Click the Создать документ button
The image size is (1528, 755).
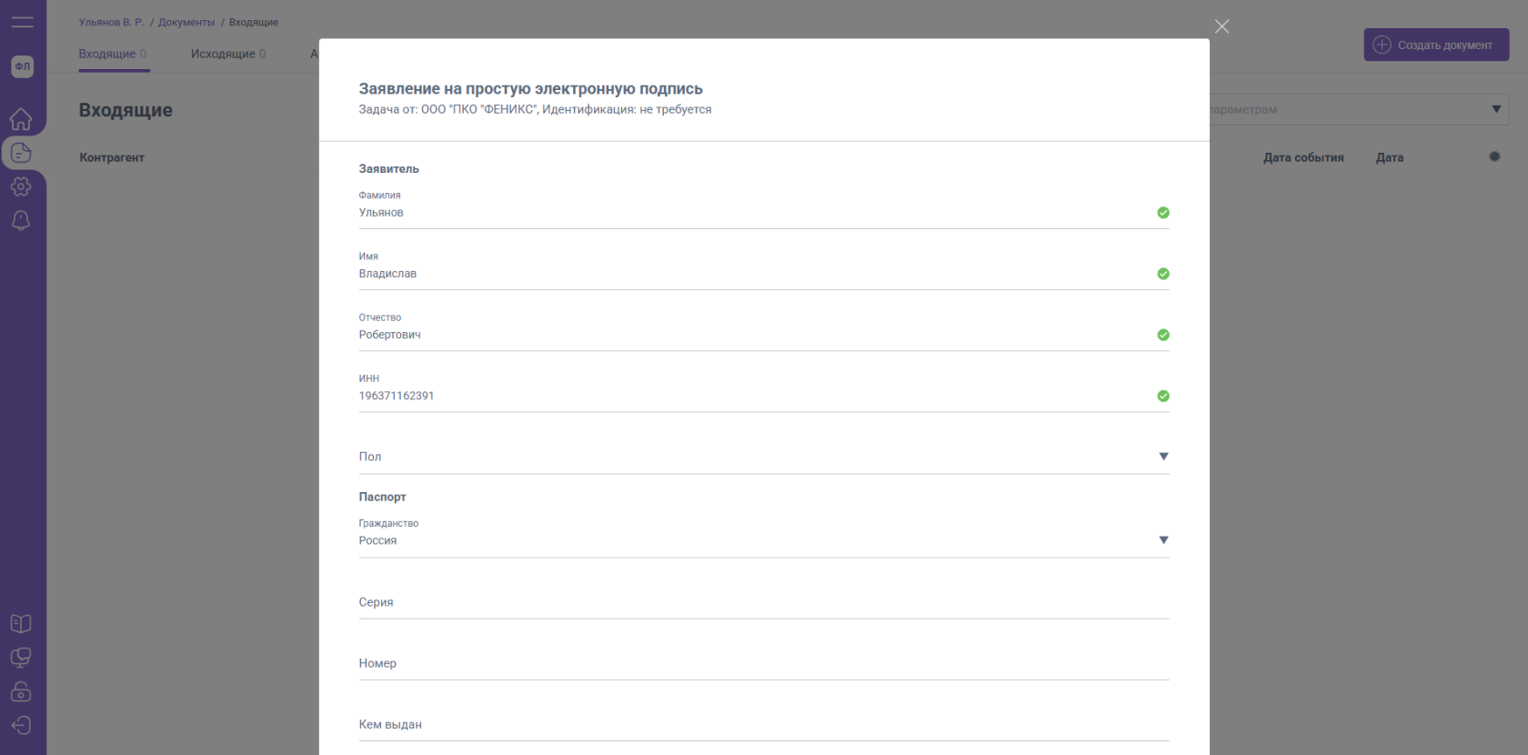pos(1436,45)
